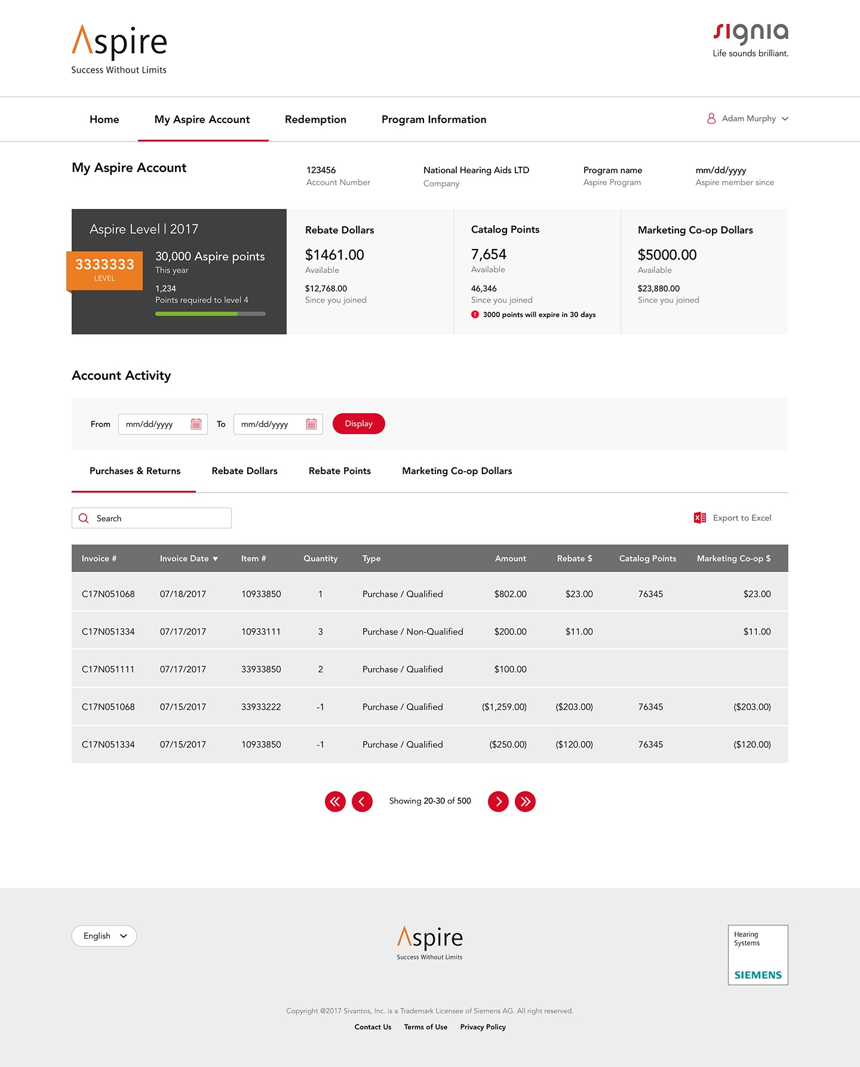
Task: Click the Rebate $ column header
Action: (575, 558)
